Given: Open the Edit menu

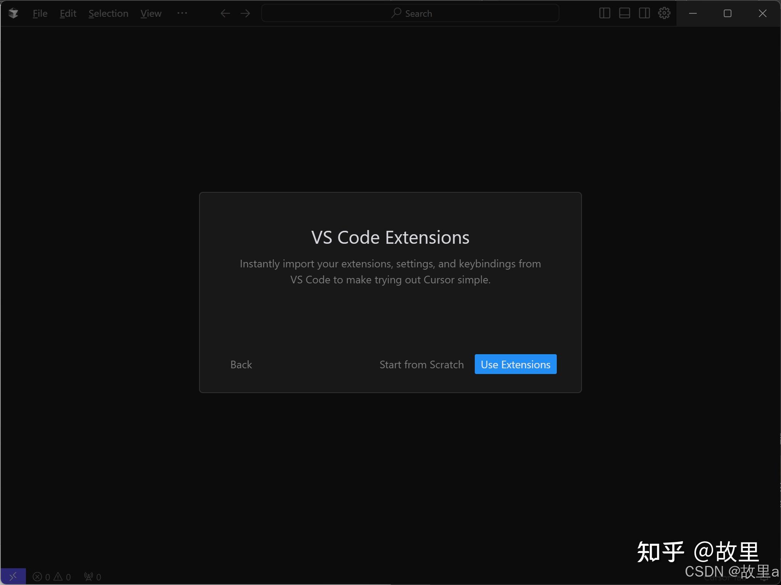Looking at the screenshot, I should [x=68, y=13].
